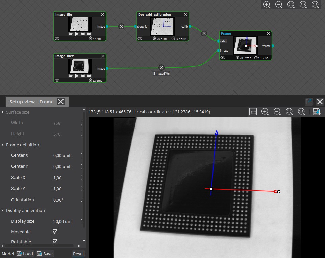325x258 pixels.
Task: Save the displayed image from viewer toolbar
Action: [x=317, y=112]
